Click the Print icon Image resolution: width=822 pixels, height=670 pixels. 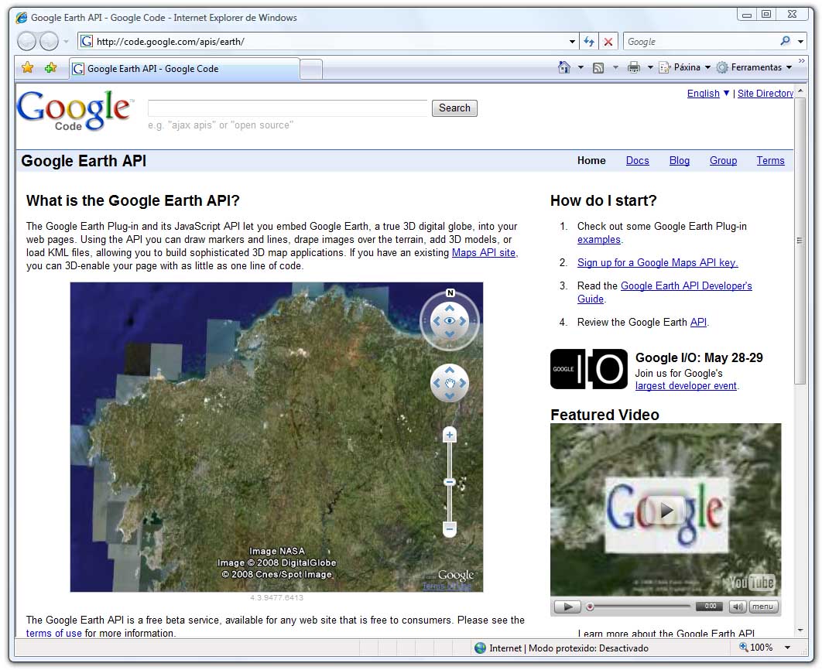coord(634,67)
